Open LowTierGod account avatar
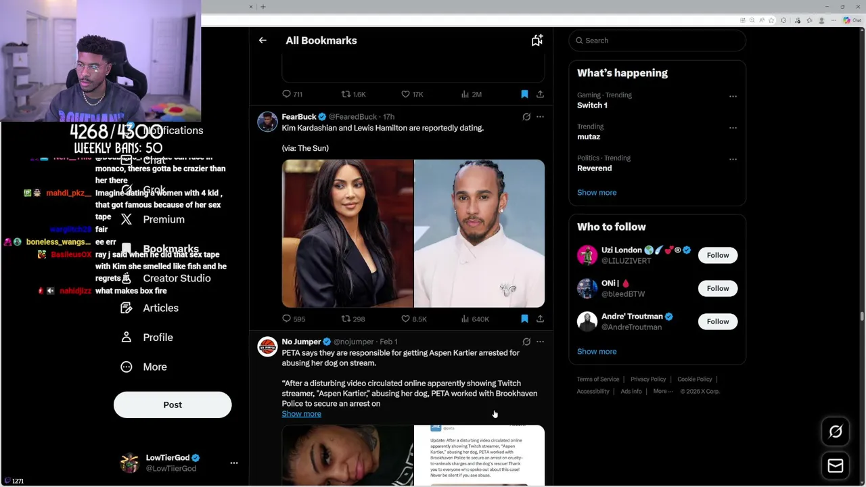The image size is (866, 487). pos(129,463)
